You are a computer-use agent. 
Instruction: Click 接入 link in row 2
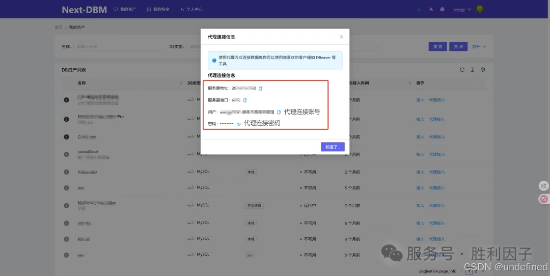[x=420, y=119]
